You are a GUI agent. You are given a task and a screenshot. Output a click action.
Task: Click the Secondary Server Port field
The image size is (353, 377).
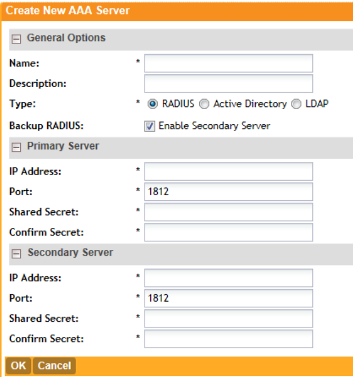pos(228,298)
